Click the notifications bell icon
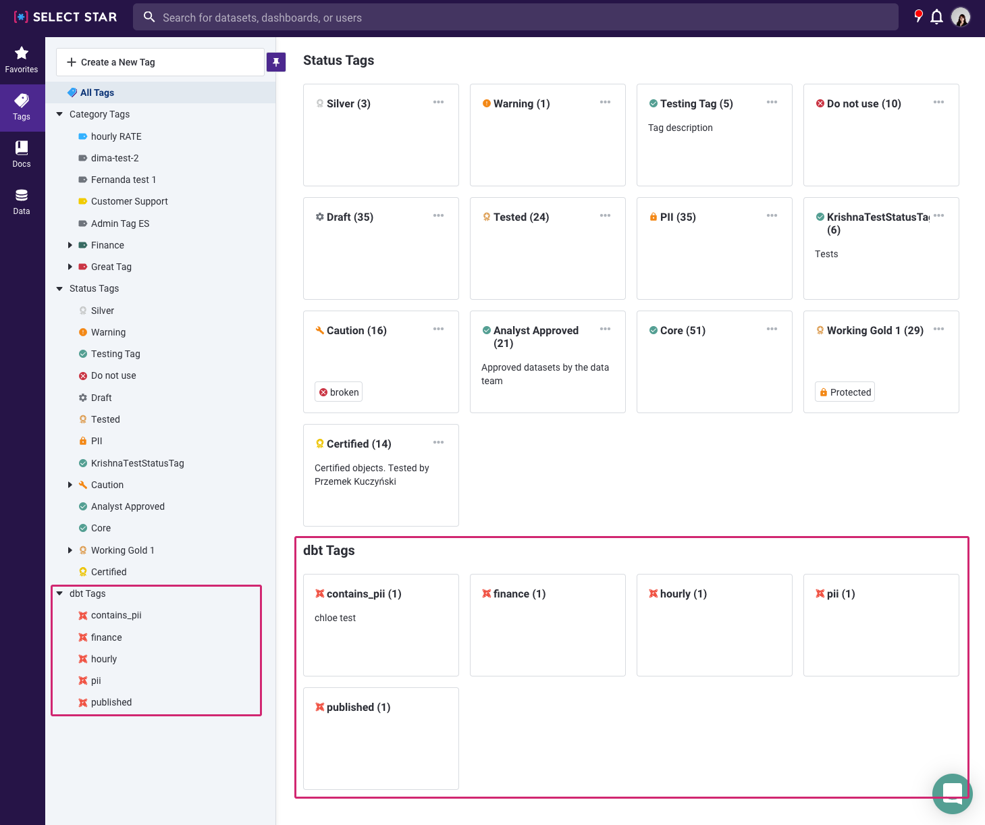This screenshot has width=985, height=825. coord(936,17)
